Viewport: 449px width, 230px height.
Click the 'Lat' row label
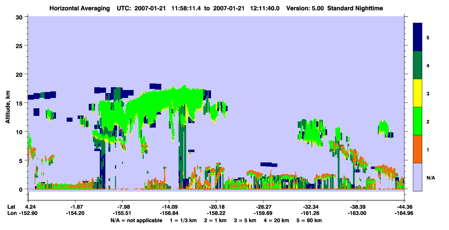pos(11,207)
